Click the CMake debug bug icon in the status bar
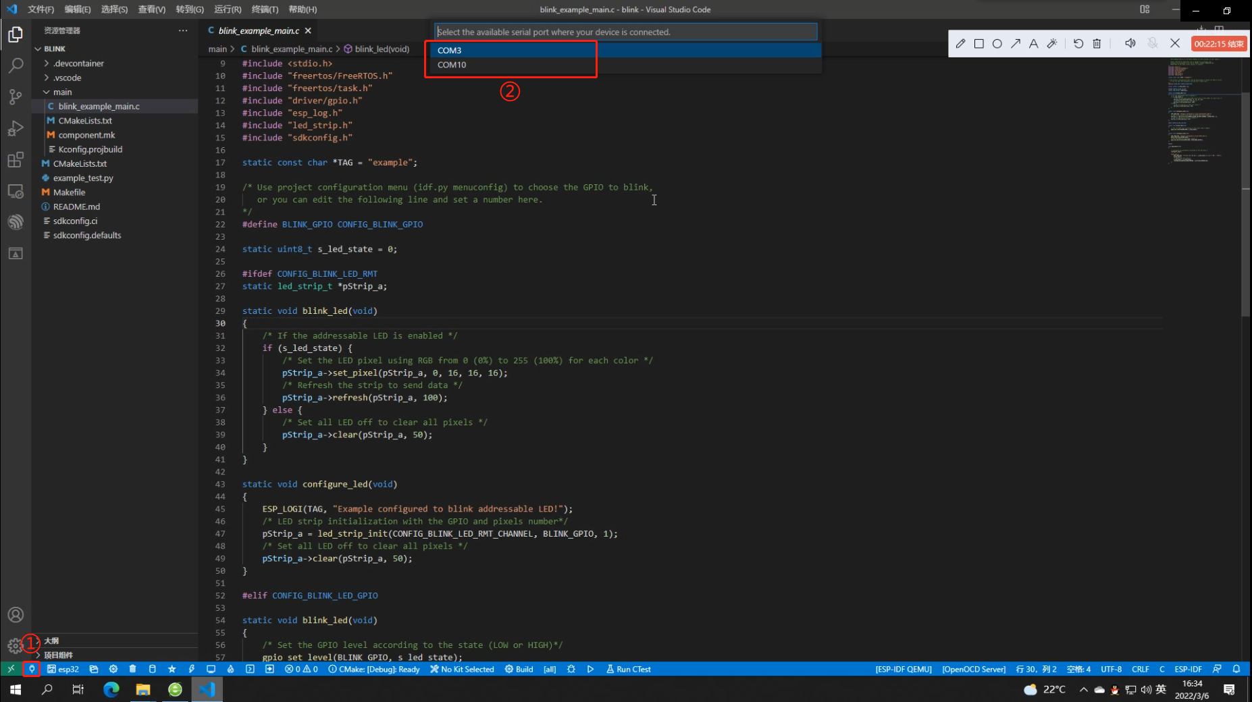 (571, 669)
